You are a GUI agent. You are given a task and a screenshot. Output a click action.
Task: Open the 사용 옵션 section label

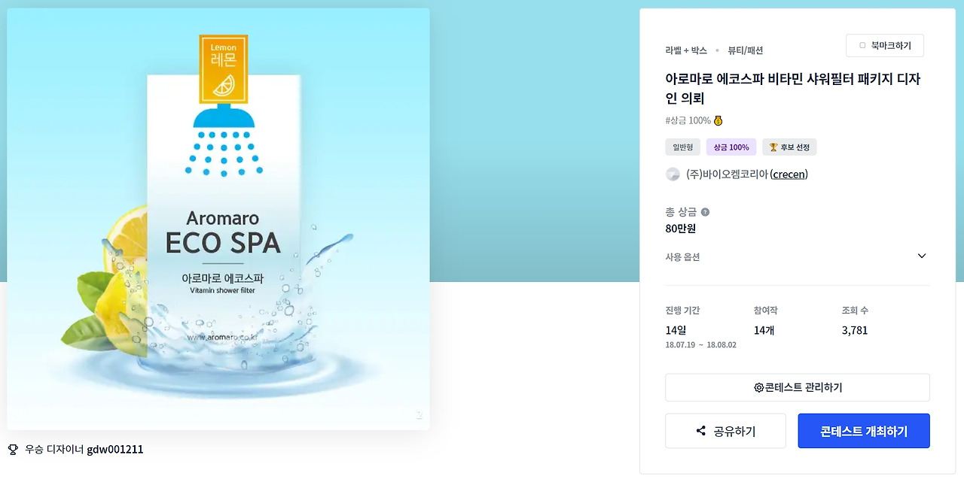682,257
